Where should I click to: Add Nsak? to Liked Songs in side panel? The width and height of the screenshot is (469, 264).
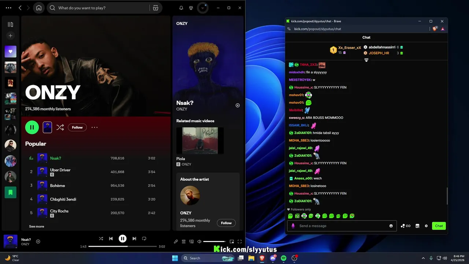(237, 105)
